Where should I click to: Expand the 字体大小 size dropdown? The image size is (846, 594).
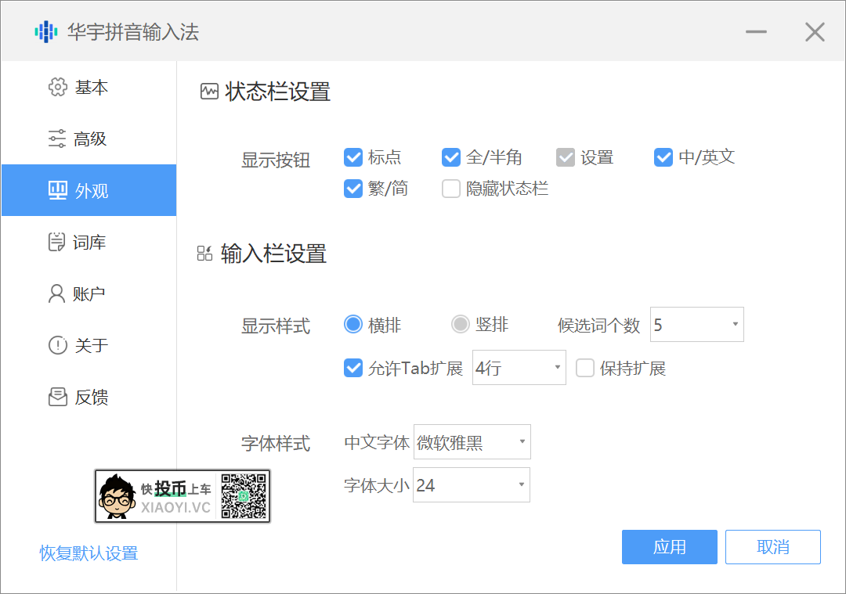472,484
